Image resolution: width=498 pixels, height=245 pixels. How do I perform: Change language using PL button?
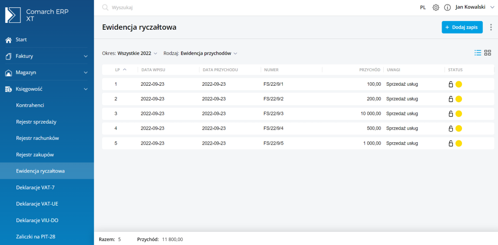[x=423, y=7]
